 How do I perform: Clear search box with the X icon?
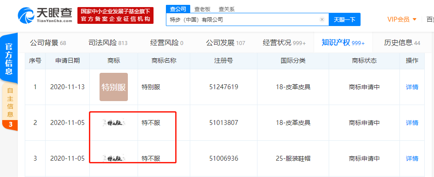[x=322, y=19]
